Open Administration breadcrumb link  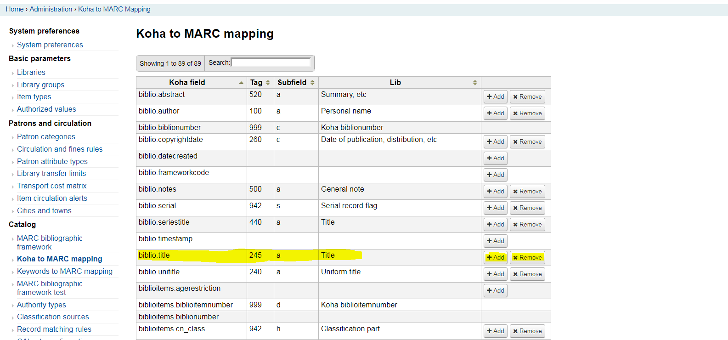coord(51,9)
